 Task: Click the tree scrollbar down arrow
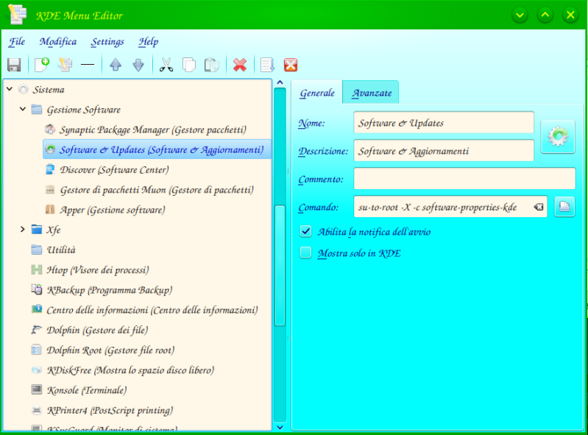click(x=280, y=427)
